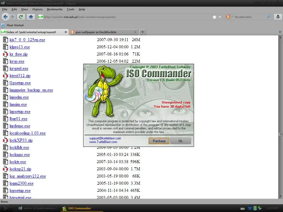The width and height of the screenshot is (283, 212).
Task: Open the Bookmarks menu
Action: pos(55,9)
